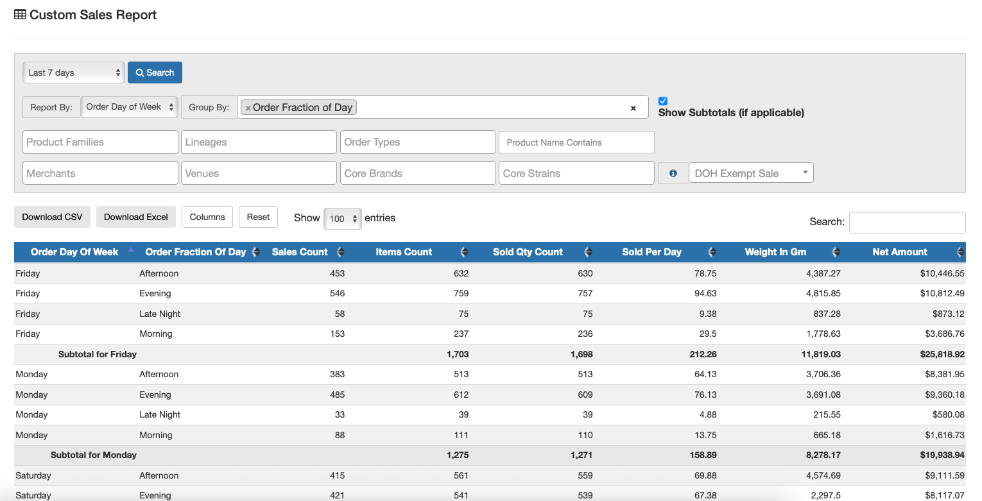Remove the Order Fraction of Day tag

click(x=248, y=108)
